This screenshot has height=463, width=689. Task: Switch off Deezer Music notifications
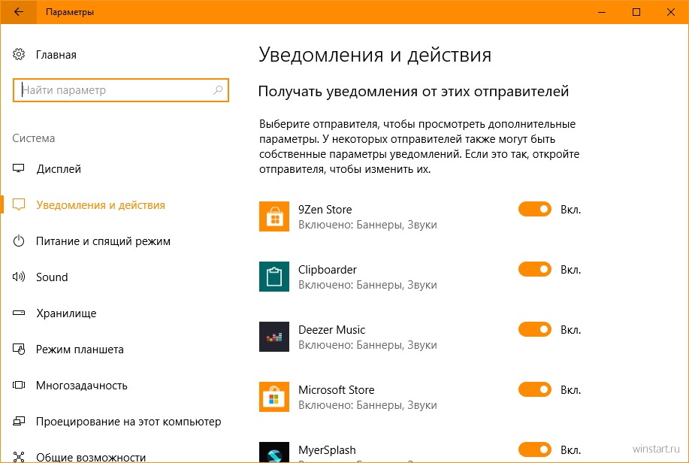click(x=535, y=329)
